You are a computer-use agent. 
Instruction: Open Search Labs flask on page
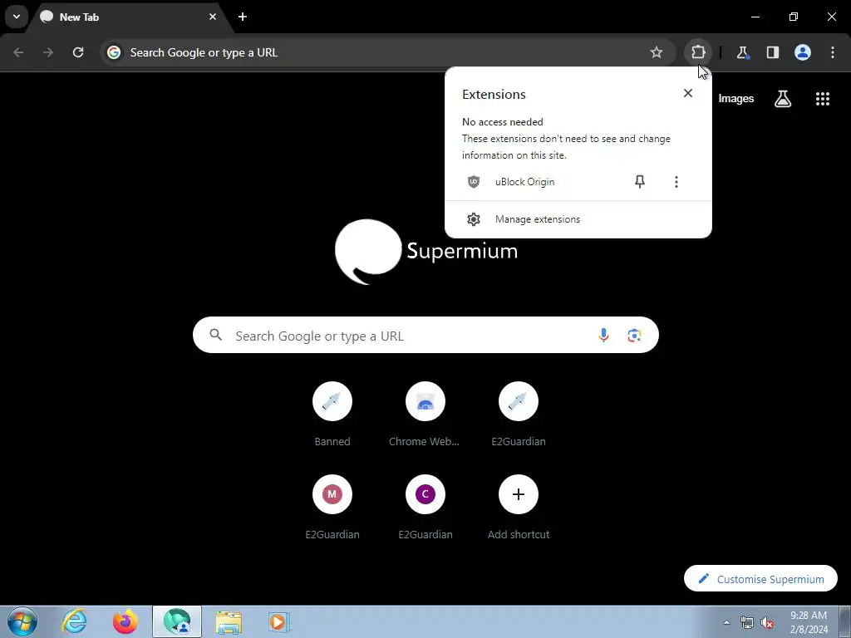point(783,99)
